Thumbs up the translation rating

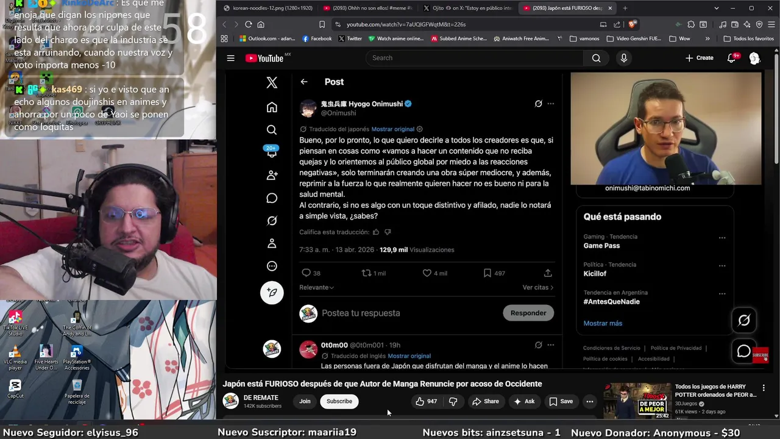(x=376, y=232)
